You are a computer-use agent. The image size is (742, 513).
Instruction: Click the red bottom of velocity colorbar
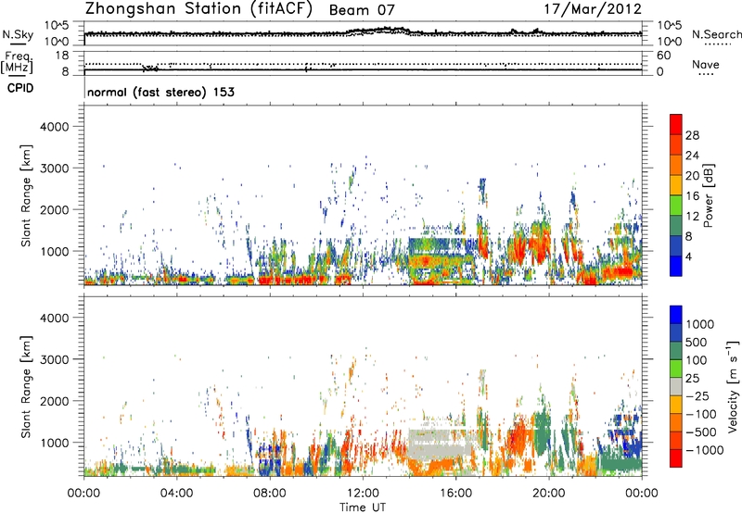pos(676,458)
